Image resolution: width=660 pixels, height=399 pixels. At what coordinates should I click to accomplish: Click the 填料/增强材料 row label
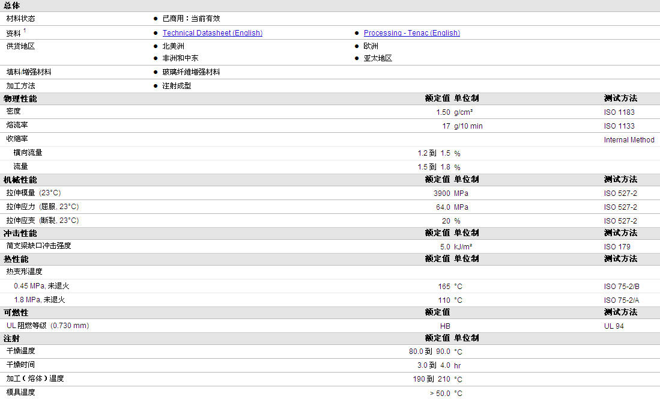tap(29, 72)
